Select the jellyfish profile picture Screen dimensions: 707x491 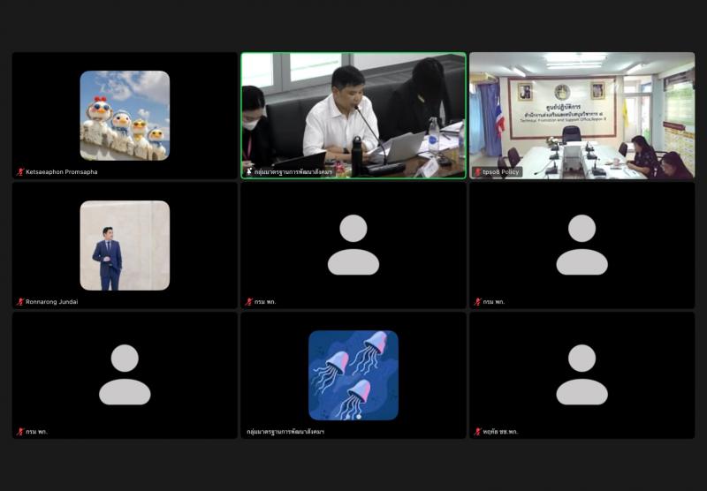point(353,375)
